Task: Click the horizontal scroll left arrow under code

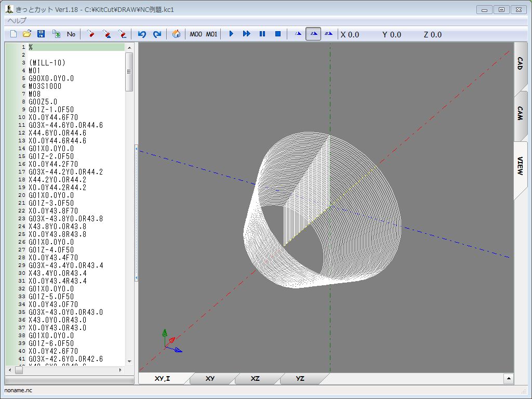Action: [x=10, y=370]
